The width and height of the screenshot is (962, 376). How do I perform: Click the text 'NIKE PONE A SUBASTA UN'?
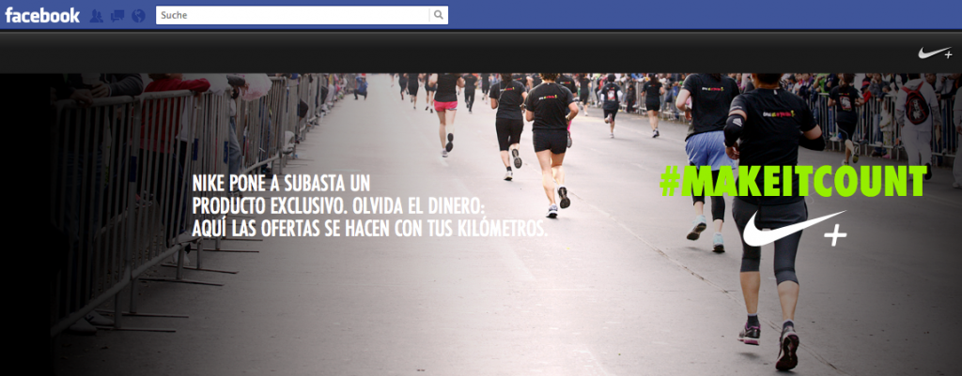tap(282, 183)
